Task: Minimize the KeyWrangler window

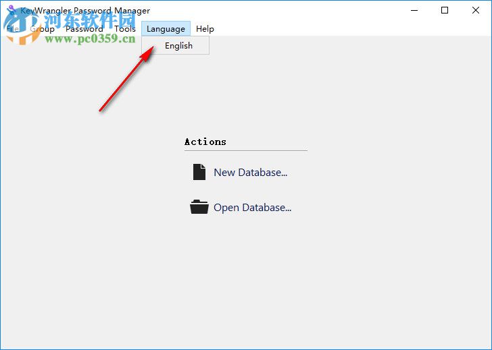Action: 414,10
